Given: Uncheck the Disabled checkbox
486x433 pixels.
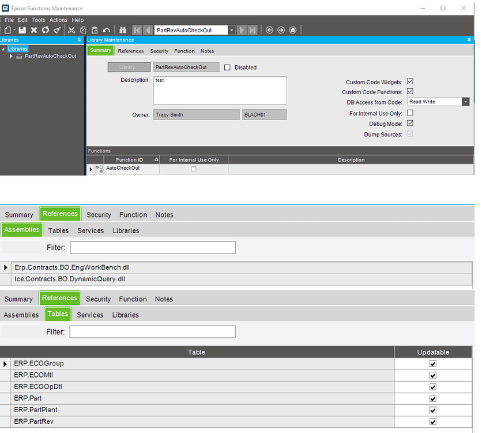Looking at the screenshot, I should [228, 66].
